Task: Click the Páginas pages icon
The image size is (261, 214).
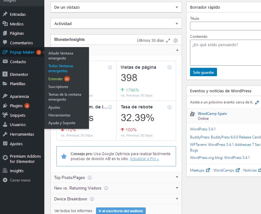Action: click(x=5, y=33)
